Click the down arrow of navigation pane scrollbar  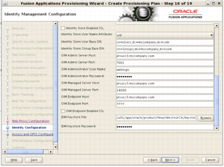tap(55, 147)
